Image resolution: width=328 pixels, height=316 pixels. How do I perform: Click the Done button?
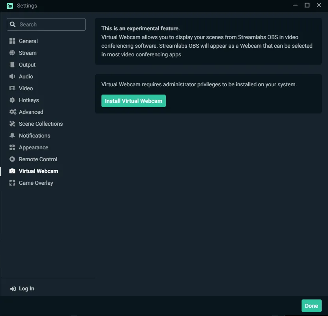point(311,306)
